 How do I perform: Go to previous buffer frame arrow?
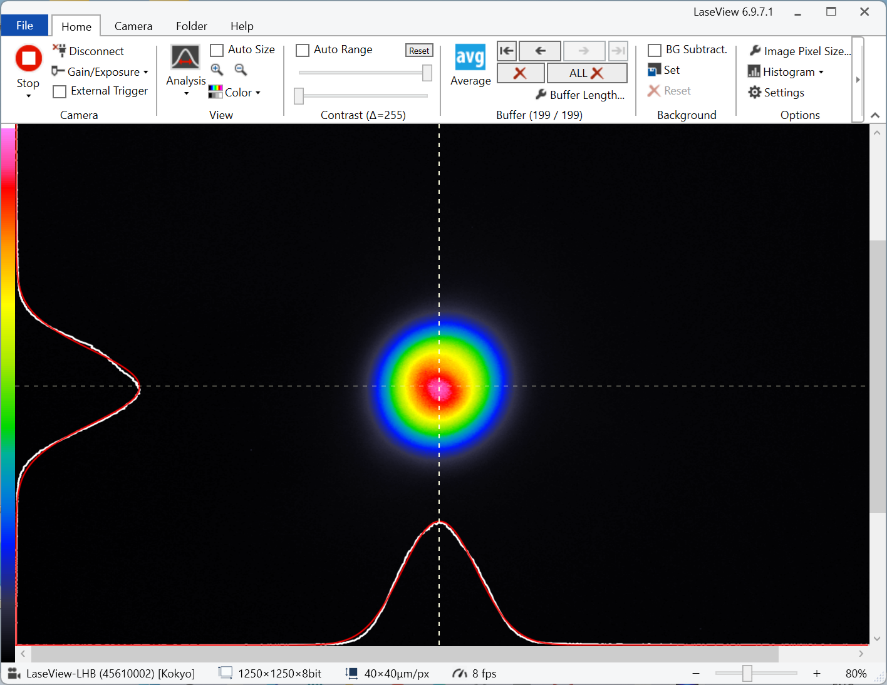540,51
